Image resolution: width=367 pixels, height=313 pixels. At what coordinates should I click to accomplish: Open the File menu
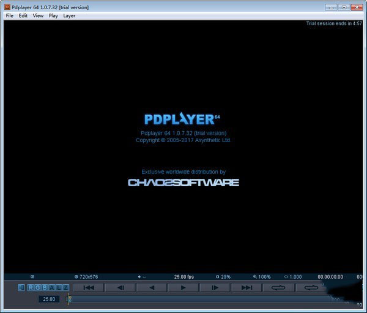tap(9, 15)
